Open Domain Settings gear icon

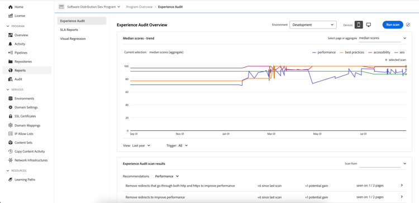[x=11, y=107]
